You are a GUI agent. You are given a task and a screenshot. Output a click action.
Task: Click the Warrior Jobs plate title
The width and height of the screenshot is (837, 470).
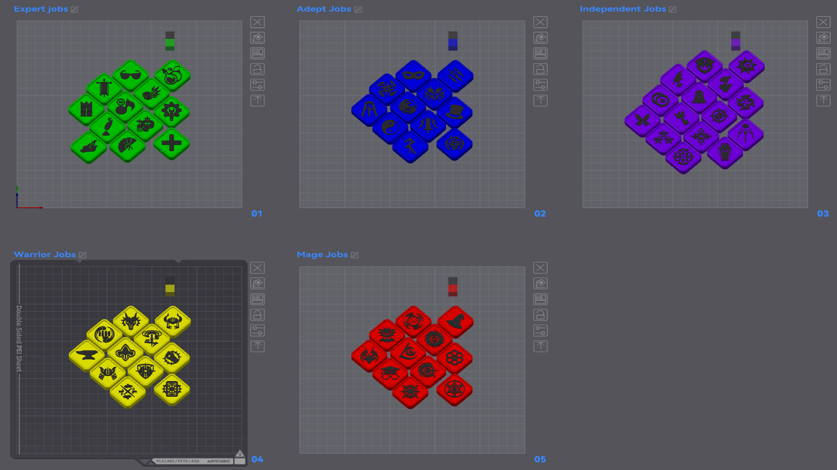(x=45, y=255)
